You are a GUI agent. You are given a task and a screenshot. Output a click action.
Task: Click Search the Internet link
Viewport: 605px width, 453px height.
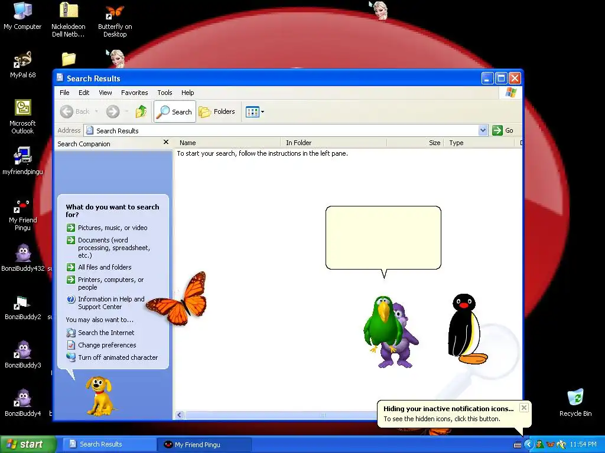point(100,333)
